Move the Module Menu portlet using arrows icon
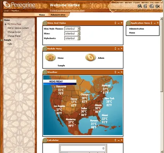 coord(115,49)
